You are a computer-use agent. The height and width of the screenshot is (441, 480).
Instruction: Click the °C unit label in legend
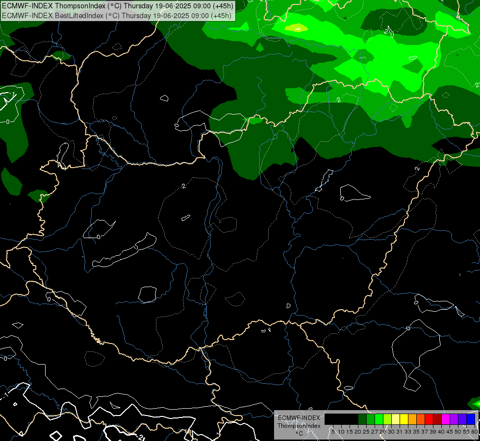click(299, 434)
